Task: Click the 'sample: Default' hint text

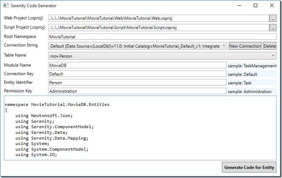Action: click(242, 74)
